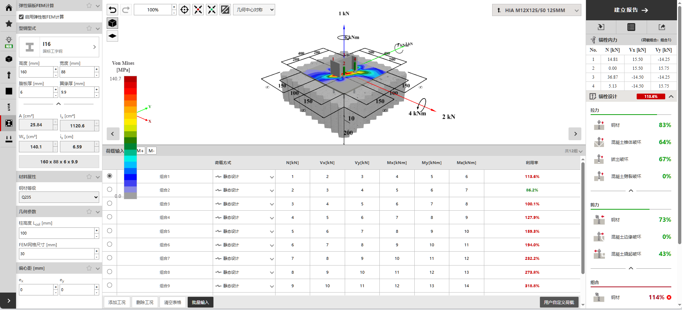Viewport: 682px width, 310px height.
Task: Click the black cube sidebar icon
Action: [9, 59]
